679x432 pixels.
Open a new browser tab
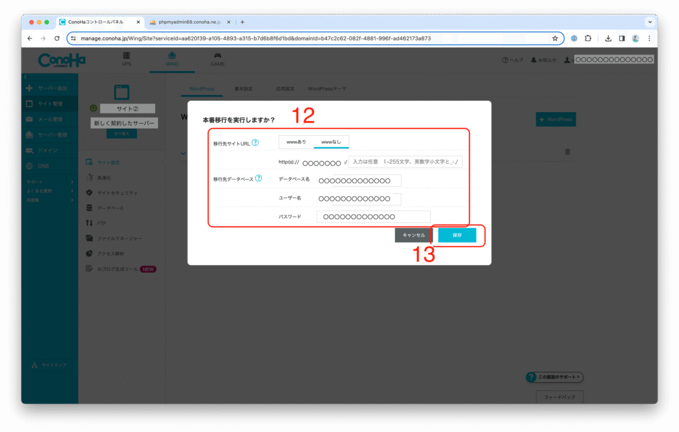click(x=243, y=22)
